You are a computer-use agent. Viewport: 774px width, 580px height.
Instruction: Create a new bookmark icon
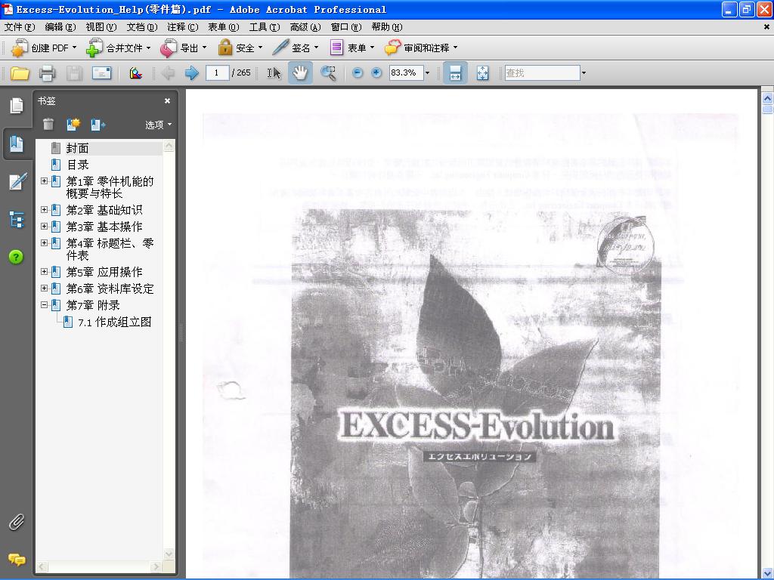pyautogui.click(x=73, y=125)
